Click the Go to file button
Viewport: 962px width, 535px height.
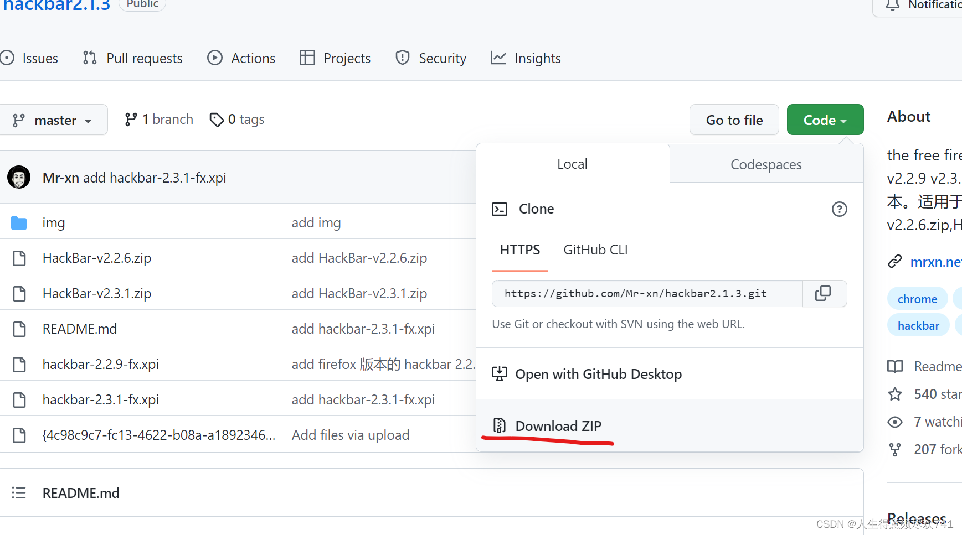pos(734,120)
